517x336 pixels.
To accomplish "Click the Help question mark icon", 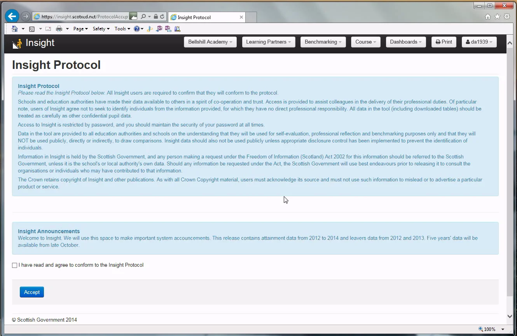I will 137,29.
